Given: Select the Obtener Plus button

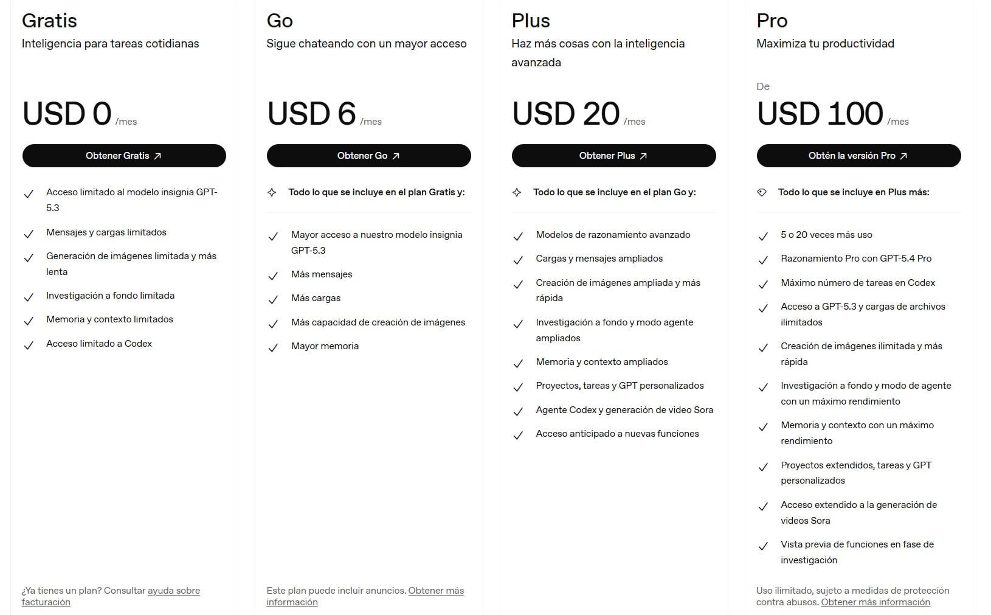Looking at the screenshot, I should (x=613, y=156).
